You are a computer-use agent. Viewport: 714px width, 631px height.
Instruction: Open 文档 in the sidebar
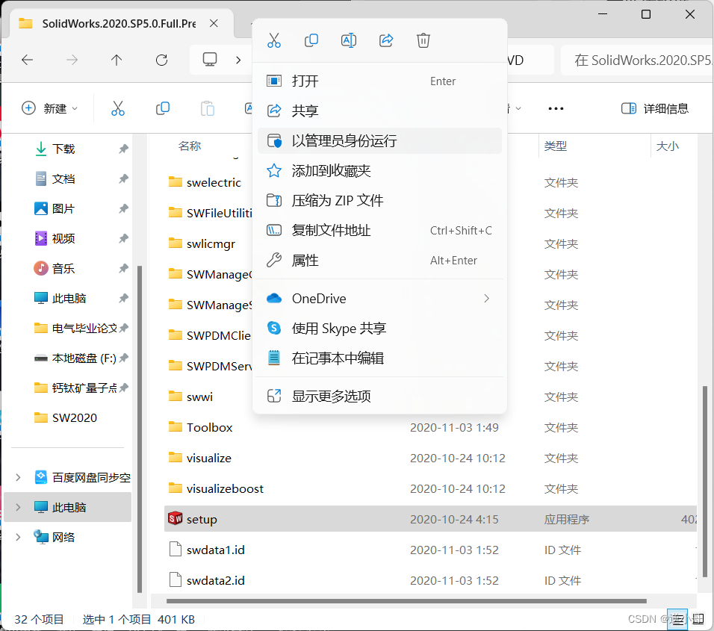63,178
